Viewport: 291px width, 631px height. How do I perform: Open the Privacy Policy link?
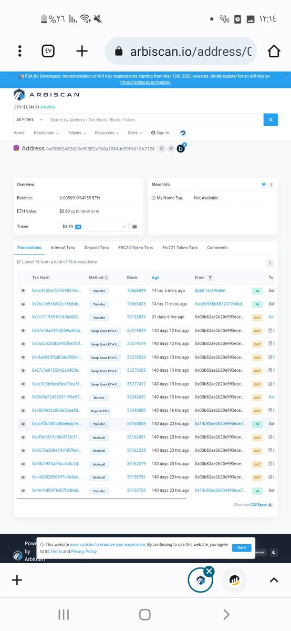(x=84, y=552)
